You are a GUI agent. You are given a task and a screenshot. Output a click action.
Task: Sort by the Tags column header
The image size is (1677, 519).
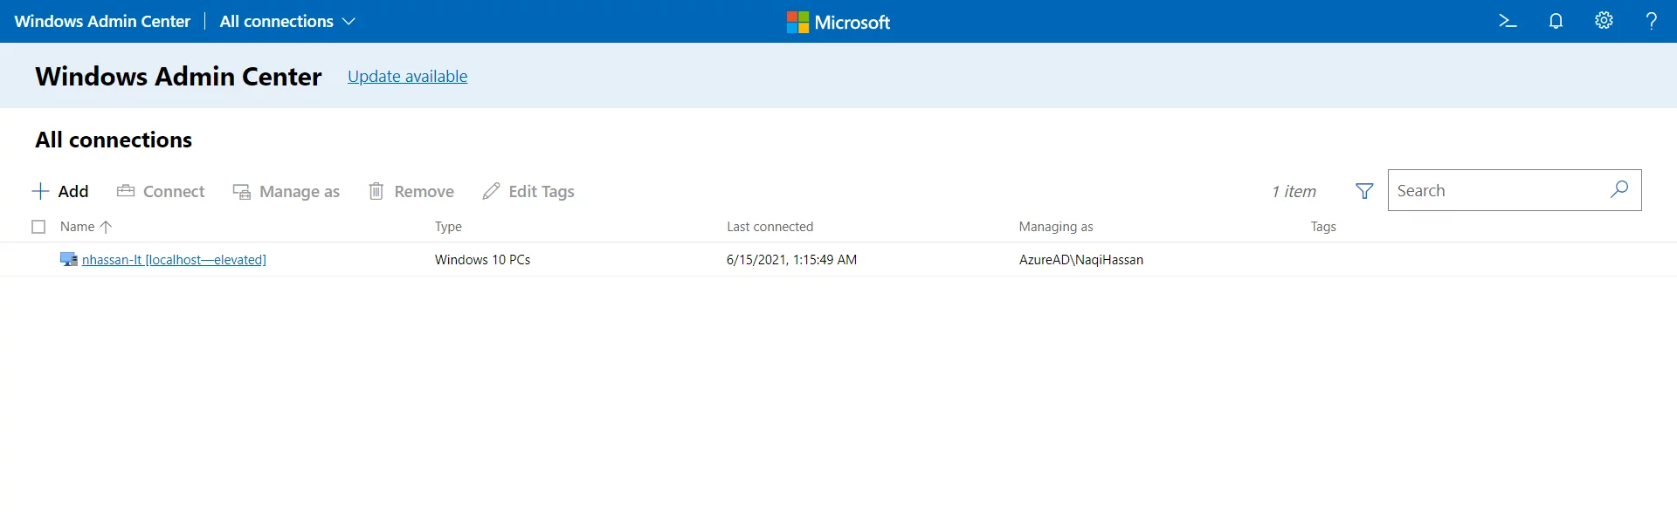pos(1323,227)
